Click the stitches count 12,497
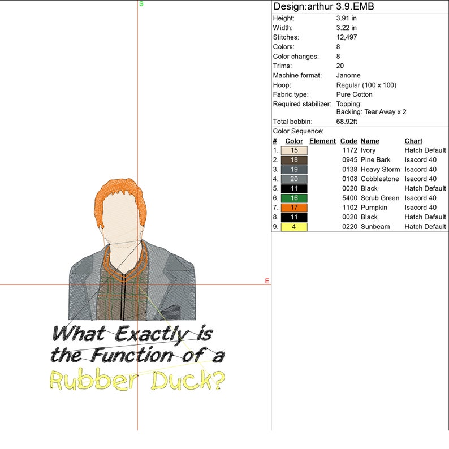This screenshot has height=449, width=449. (x=347, y=37)
